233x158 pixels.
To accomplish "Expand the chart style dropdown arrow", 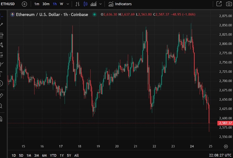I will click(x=100, y=4).
